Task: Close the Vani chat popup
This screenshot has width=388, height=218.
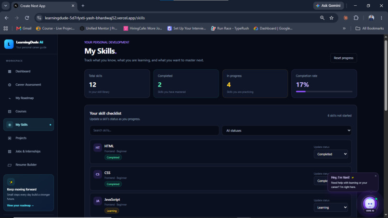Action: [375, 176]
